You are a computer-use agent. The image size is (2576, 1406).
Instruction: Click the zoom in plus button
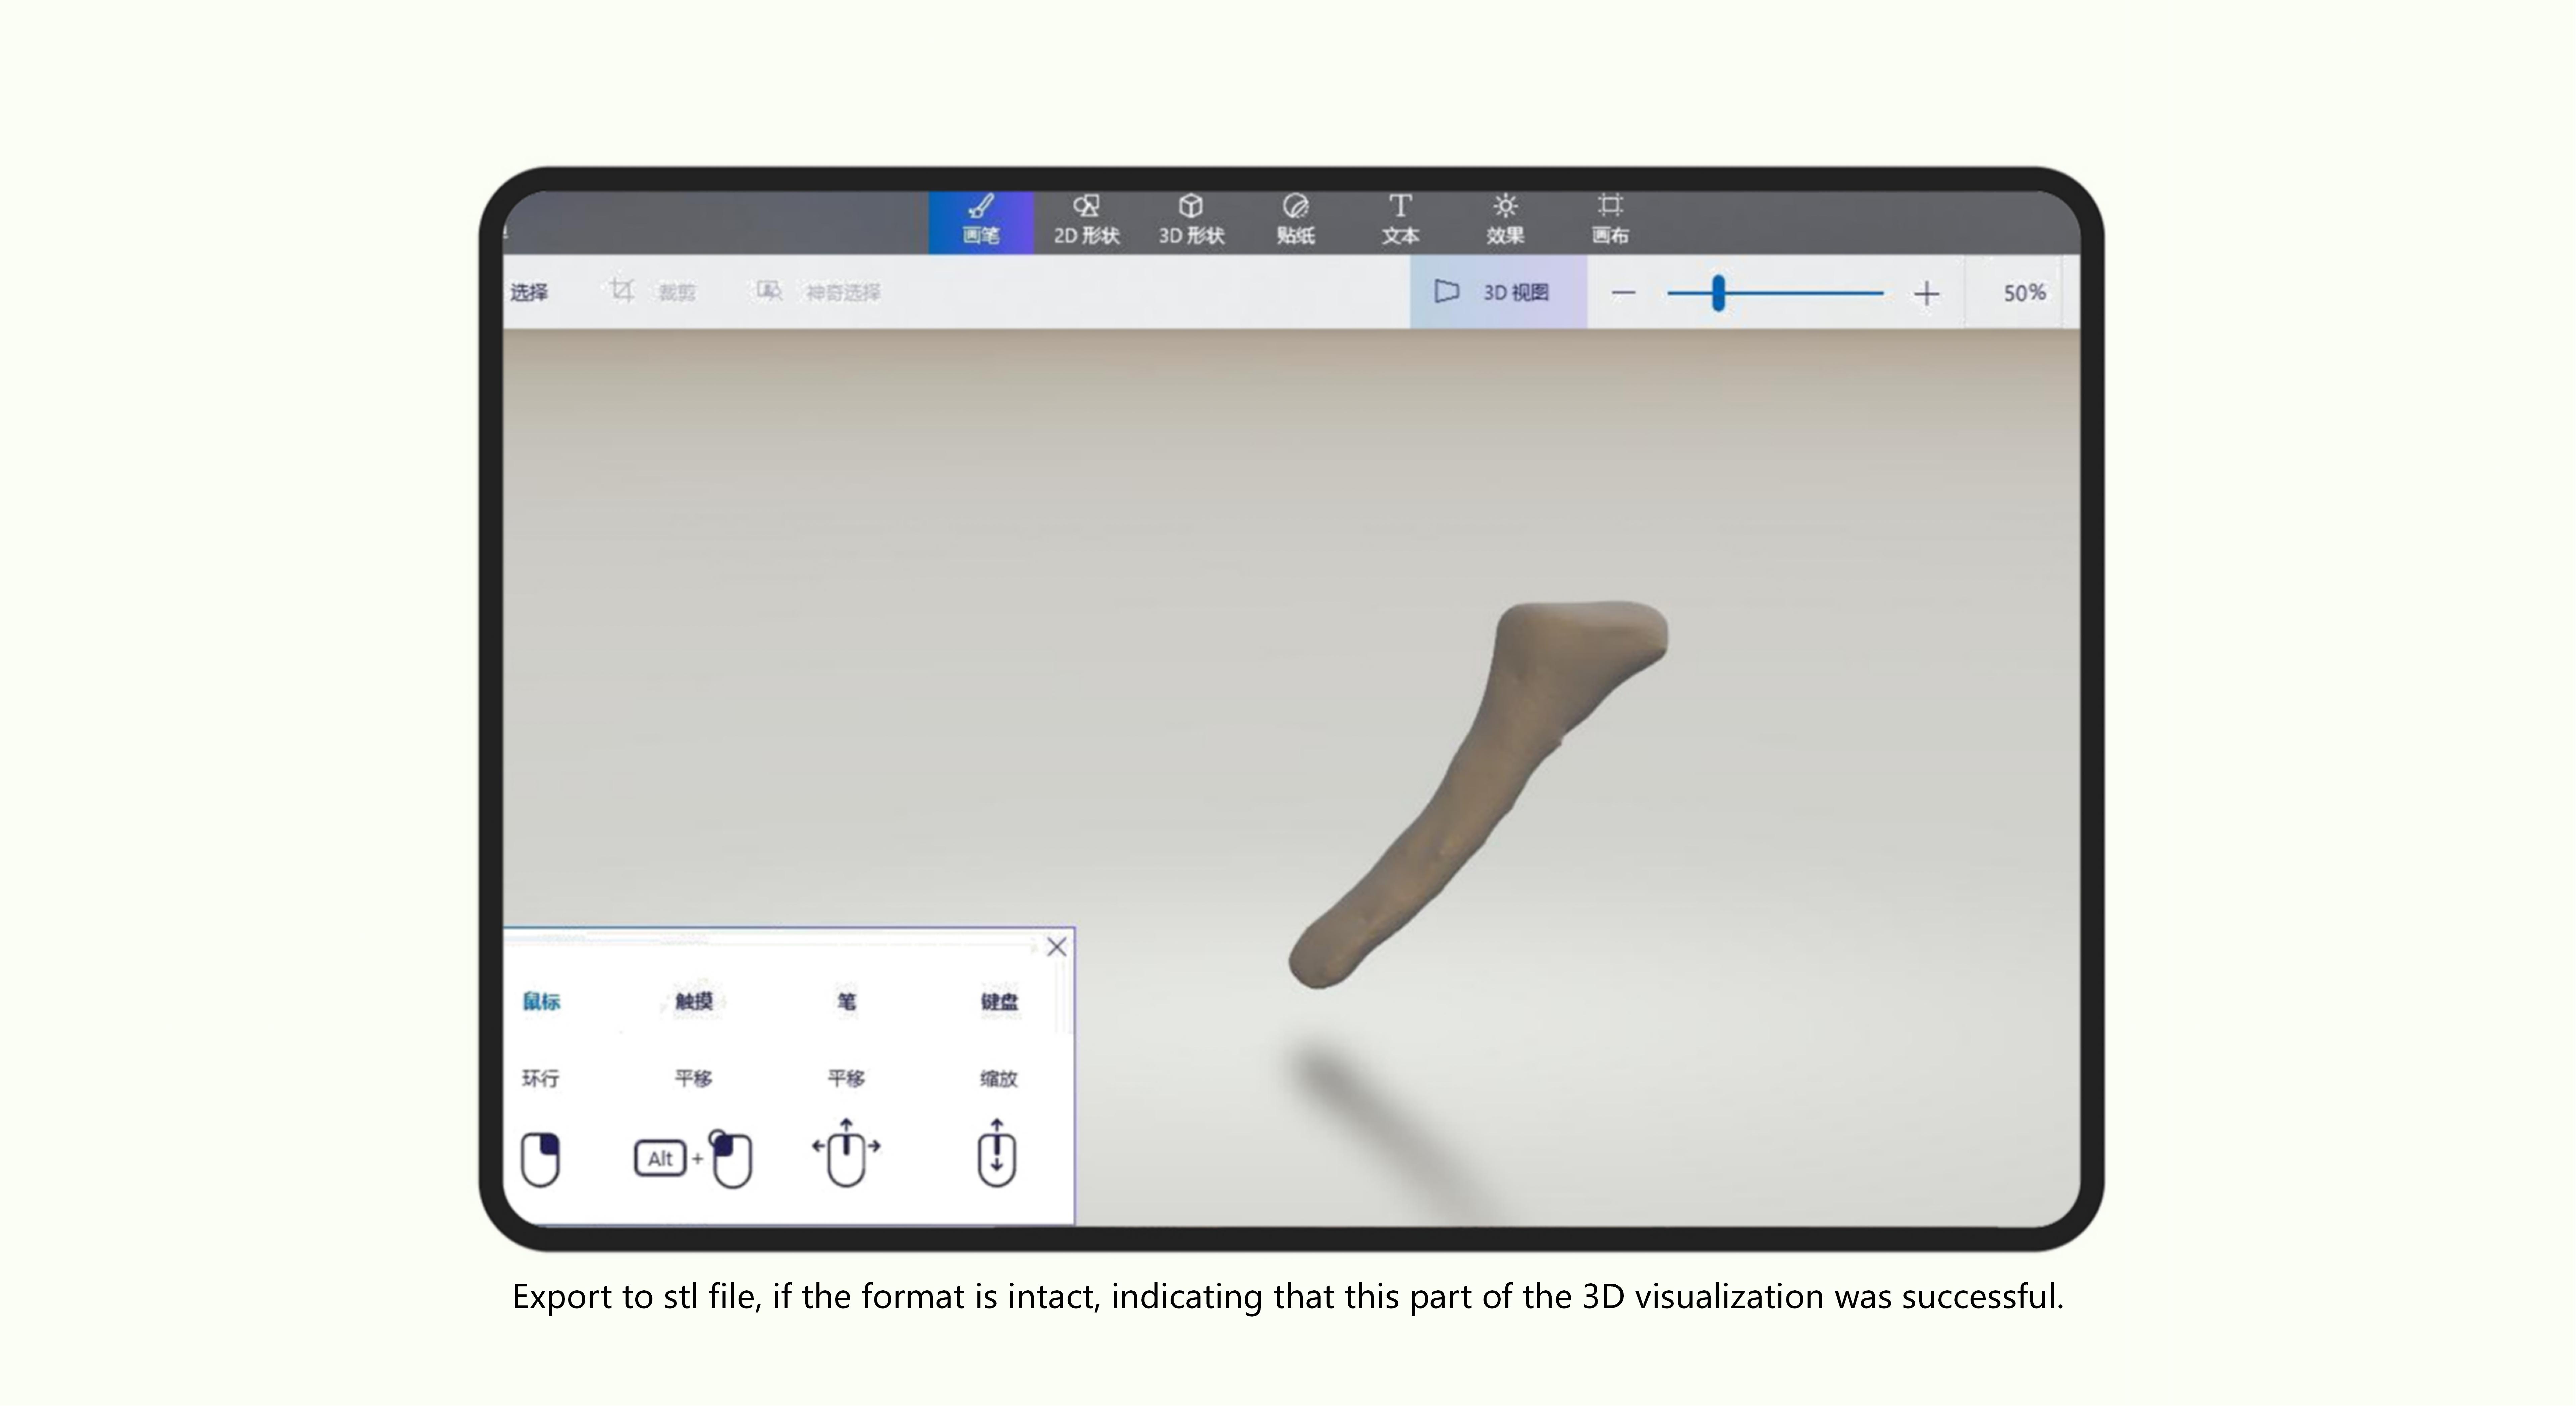point(1926,293)
